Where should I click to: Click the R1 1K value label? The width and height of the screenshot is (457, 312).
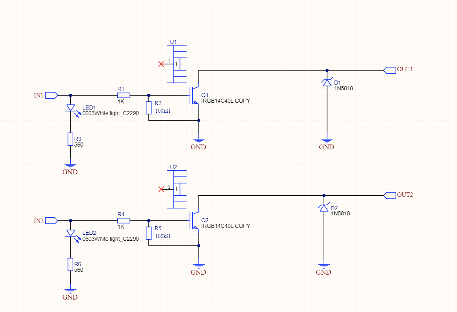pos(121,102)
